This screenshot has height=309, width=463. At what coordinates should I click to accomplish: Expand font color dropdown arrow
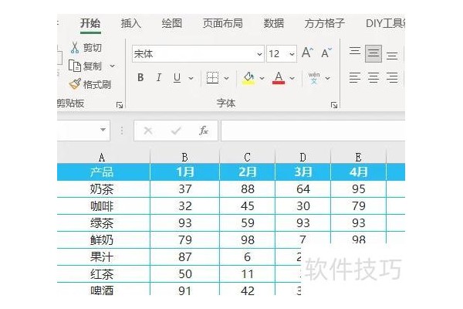(x=292, y=78)
